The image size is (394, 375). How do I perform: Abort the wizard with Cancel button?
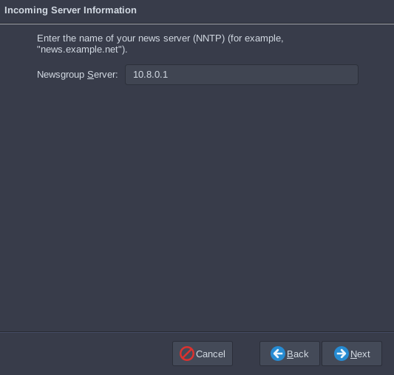click(x=203, y=354)
